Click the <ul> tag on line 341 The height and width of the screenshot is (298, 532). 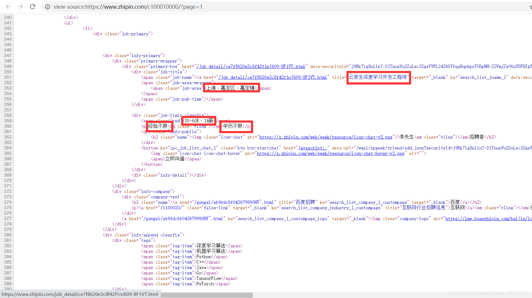point(69,23)
